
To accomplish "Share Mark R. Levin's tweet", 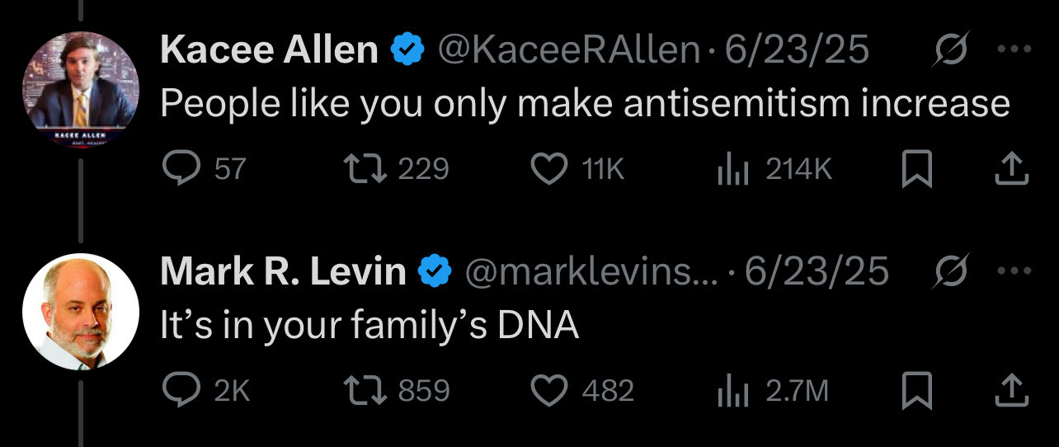I will click(x=1012, y=390).
